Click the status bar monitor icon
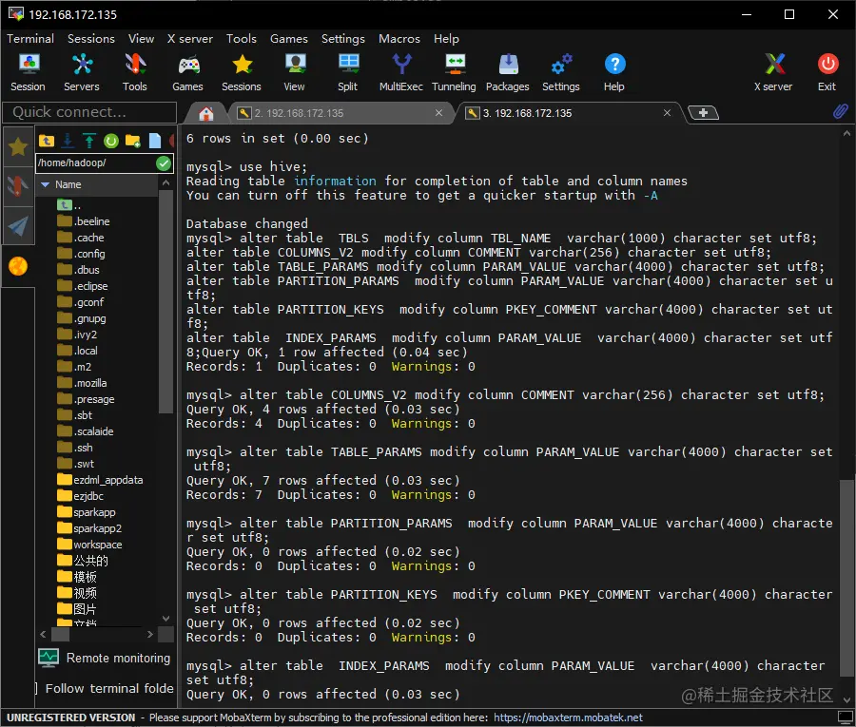 click(x=846, y=717)
